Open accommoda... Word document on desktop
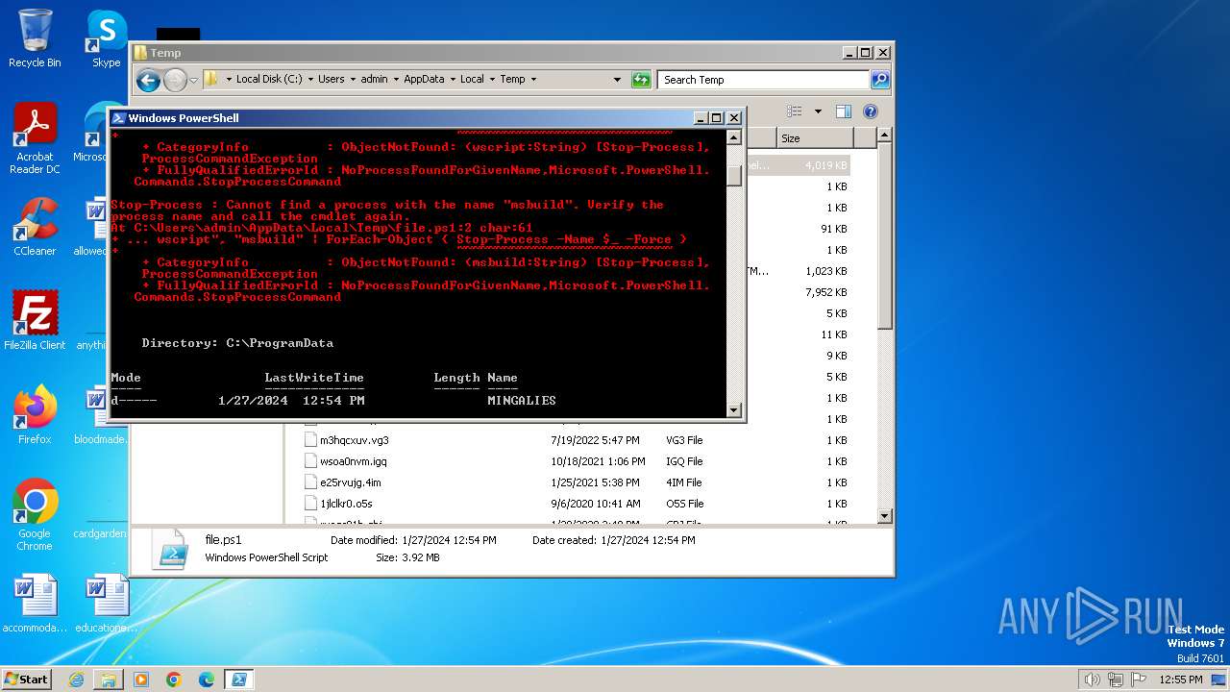The width and height of the screenshot is (1230, 692). click(x=35, y=605)
